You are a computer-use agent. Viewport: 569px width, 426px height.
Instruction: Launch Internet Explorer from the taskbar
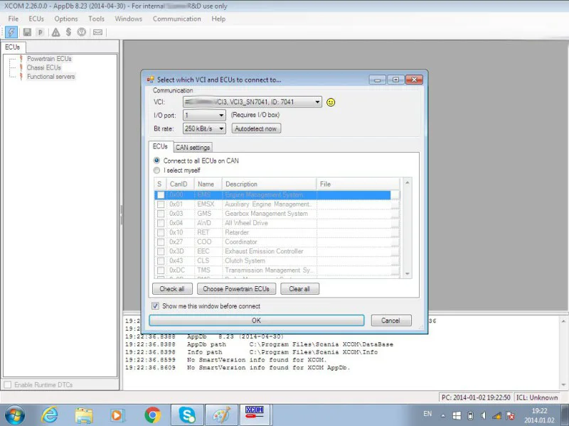pos(49,415)
